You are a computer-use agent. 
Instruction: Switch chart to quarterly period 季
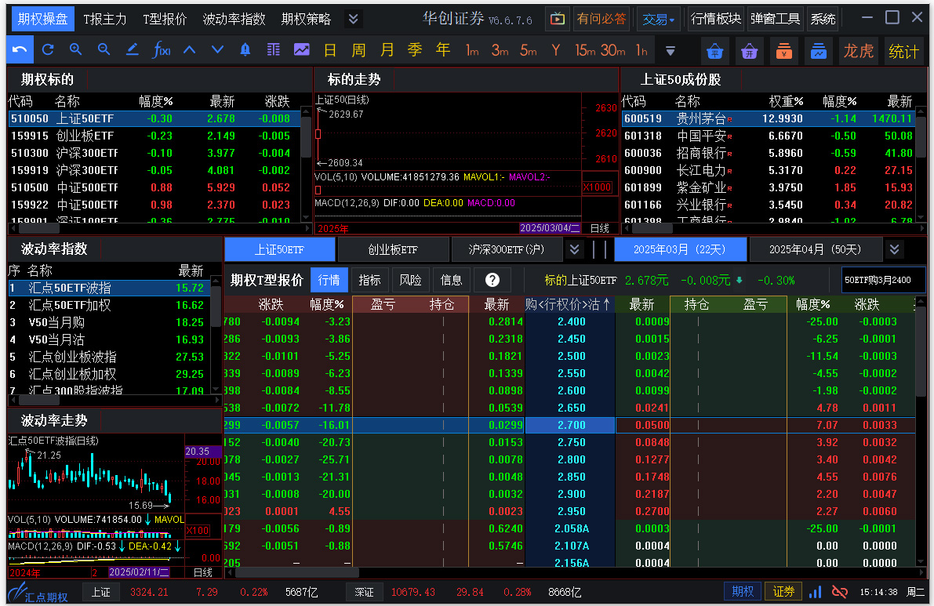415,51
